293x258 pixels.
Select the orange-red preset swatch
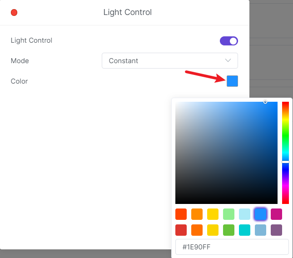[181, 214]
